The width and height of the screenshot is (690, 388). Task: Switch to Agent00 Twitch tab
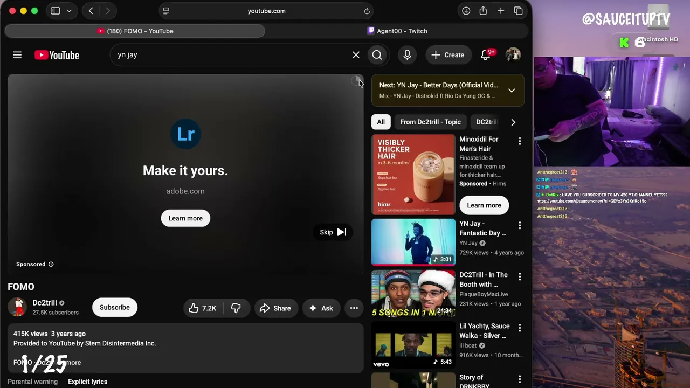[x=397, y=31]
